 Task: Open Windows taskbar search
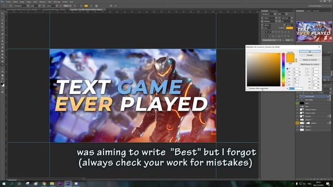tap(11, 183)
